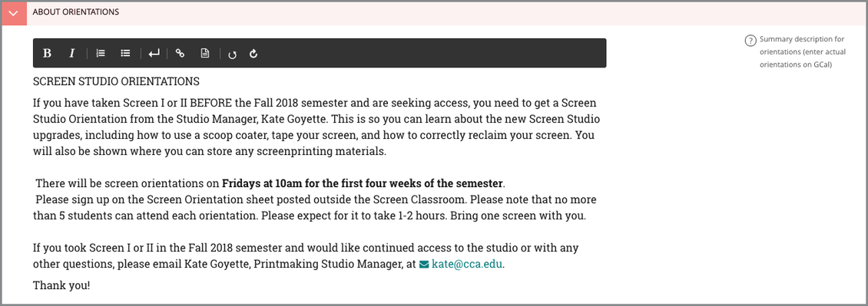Place cursor in the SCREEN STUDIO ORIENTATIONS heading
This screenshot has height=306, width=868.
pyautogui.click(x=116, y=82)
